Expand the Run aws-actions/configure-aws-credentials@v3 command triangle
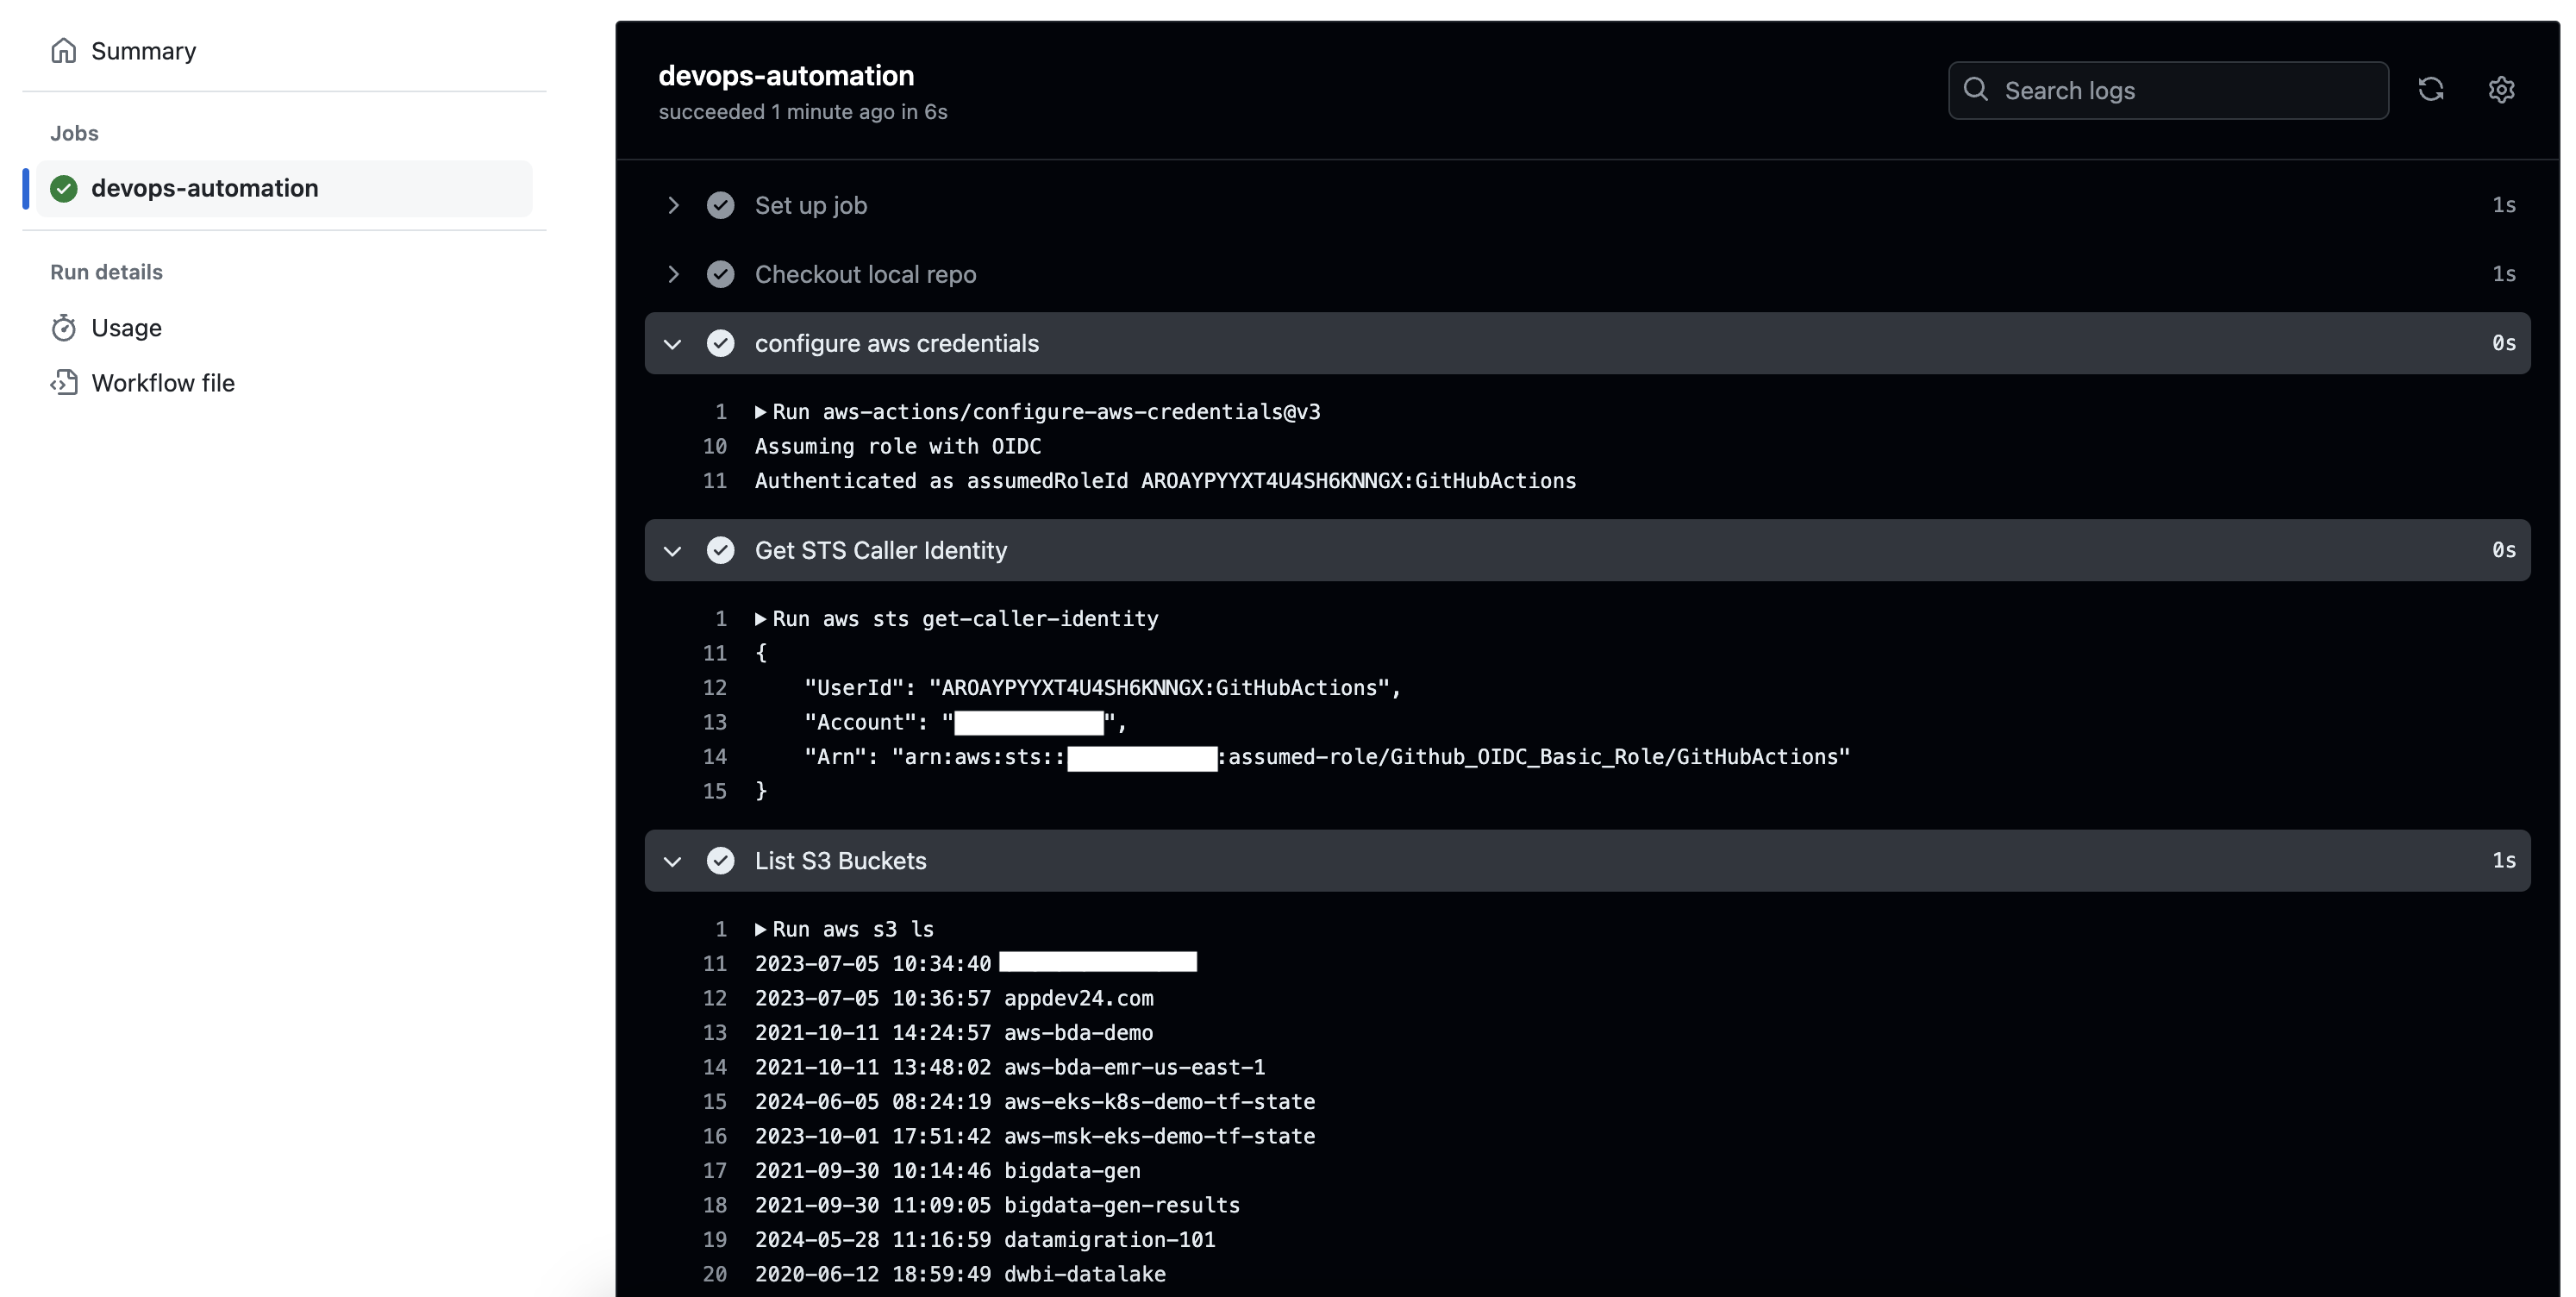 (x=761, y=412)
